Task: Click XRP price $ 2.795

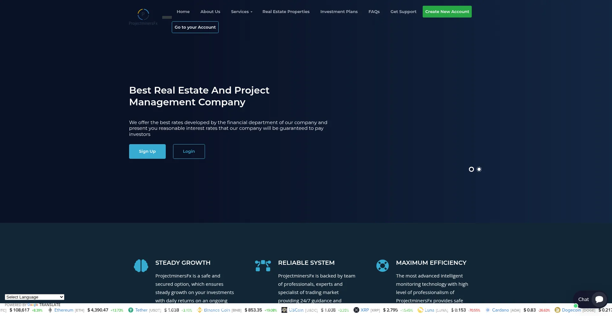Action: pyautogui.click(x=390, y=310)
